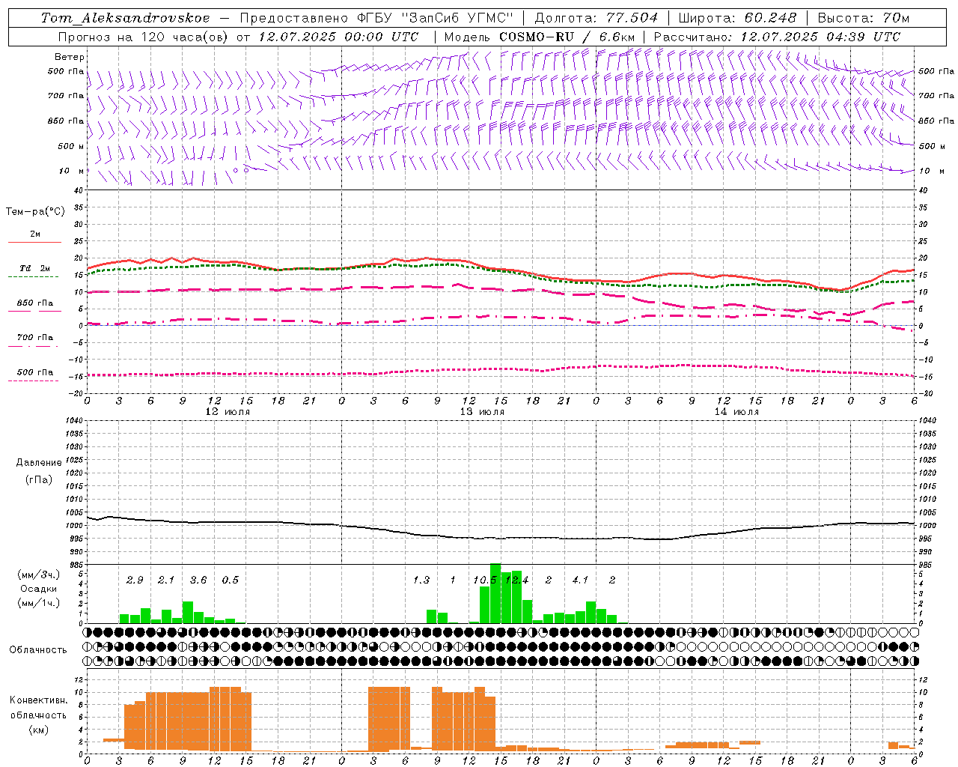Click the Тем-ра(°C) temperature panel label

point(35,212)
